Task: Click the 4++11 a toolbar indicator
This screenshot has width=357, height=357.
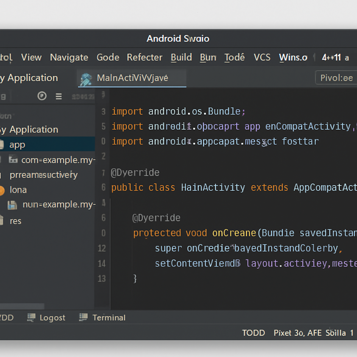Action: 335,58
